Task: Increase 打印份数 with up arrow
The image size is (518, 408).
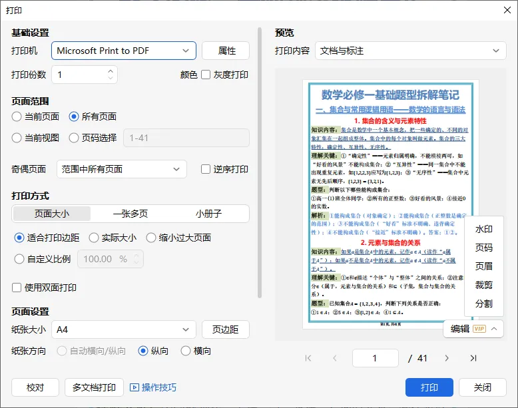Action: pyautogui.click(x=111, y=71)
